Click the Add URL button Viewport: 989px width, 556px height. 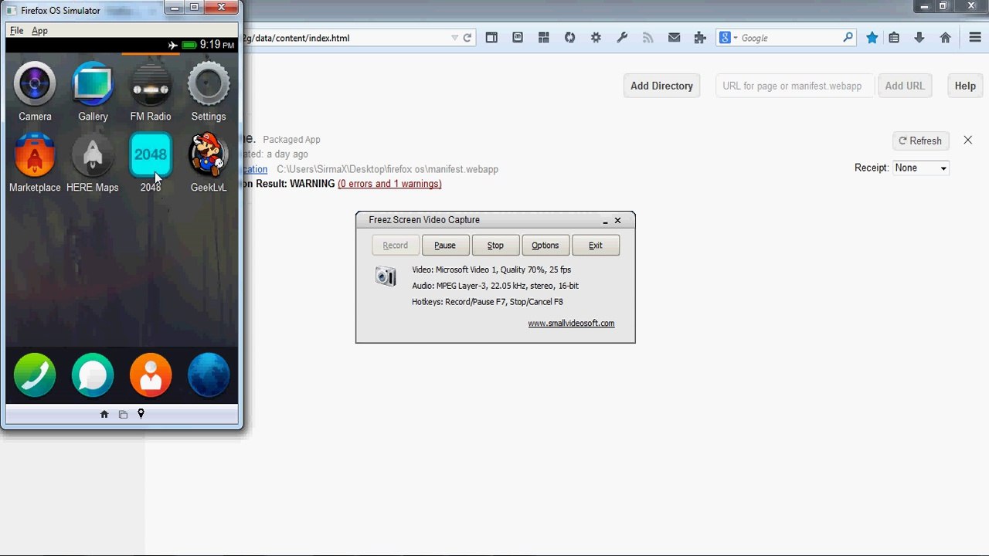(905, 86)
